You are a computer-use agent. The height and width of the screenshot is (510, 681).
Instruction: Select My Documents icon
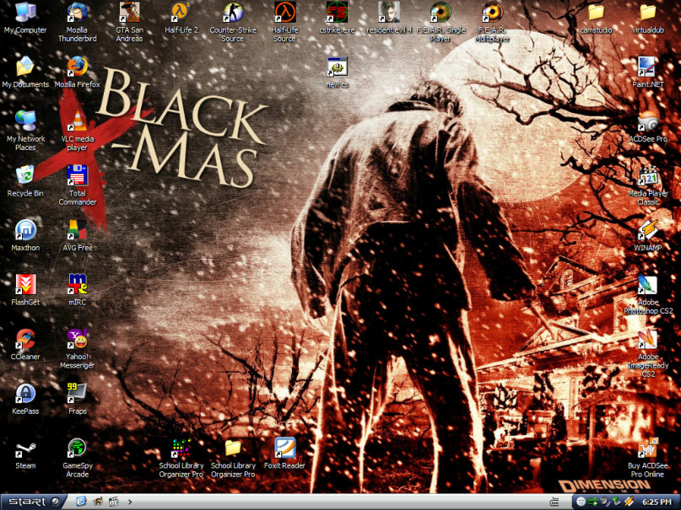click(x=25, y=72)
